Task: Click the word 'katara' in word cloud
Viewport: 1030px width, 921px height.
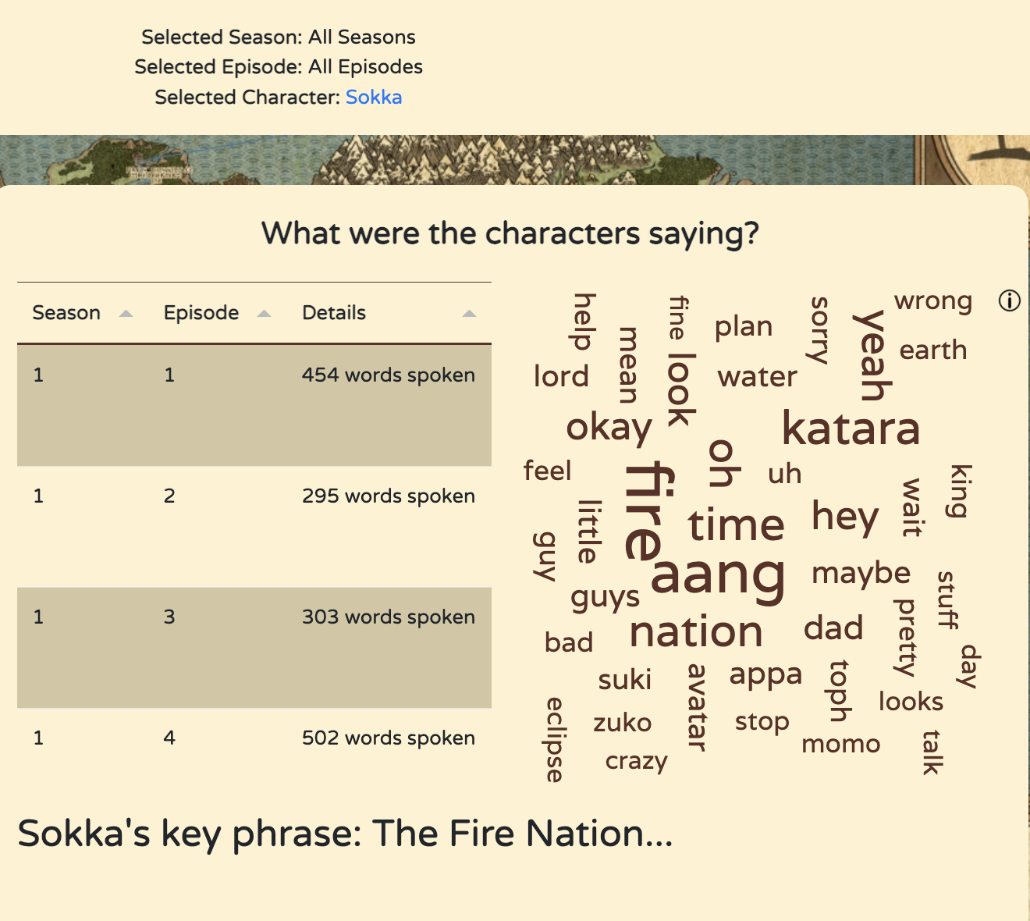Action: [851, 428]
